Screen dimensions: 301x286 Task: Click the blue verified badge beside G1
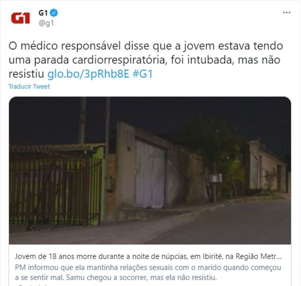(x=54, y=13)
